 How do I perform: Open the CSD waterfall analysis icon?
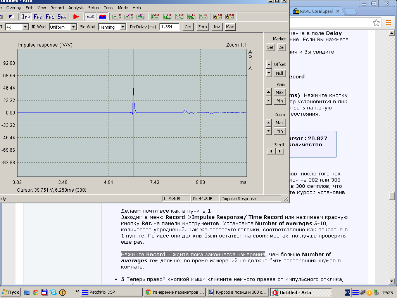[x=191, y=17]
